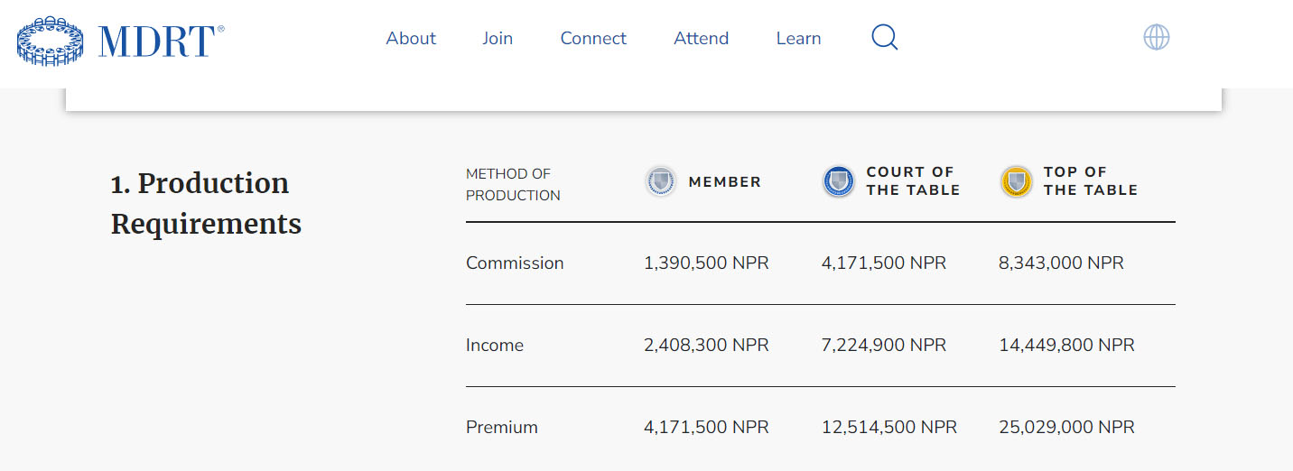Image resolution: width=1293 pixels, height=471 pixels.
Task: Click the gold Top of the Table badge
Action: pyautogui.click(x=1016, y=181)
